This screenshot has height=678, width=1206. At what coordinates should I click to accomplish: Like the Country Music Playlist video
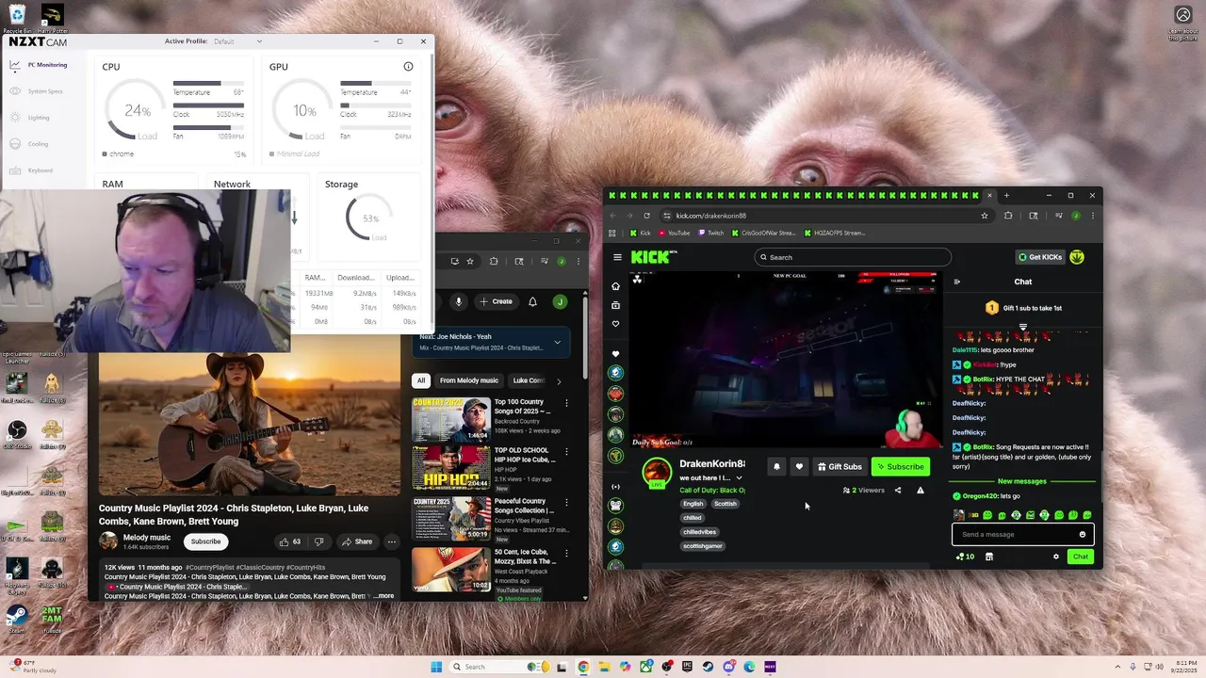pos(290,541)
